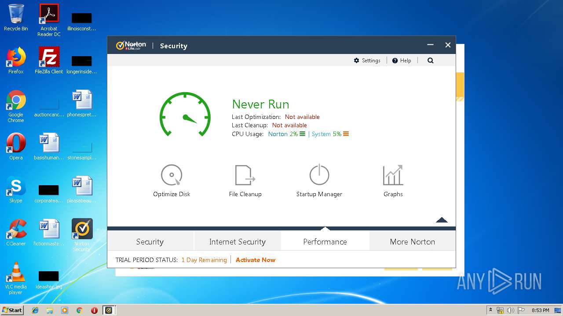The image size is (563, 316).
Task: Select the illinoisconst desktop file
Action: click(82, 21)
